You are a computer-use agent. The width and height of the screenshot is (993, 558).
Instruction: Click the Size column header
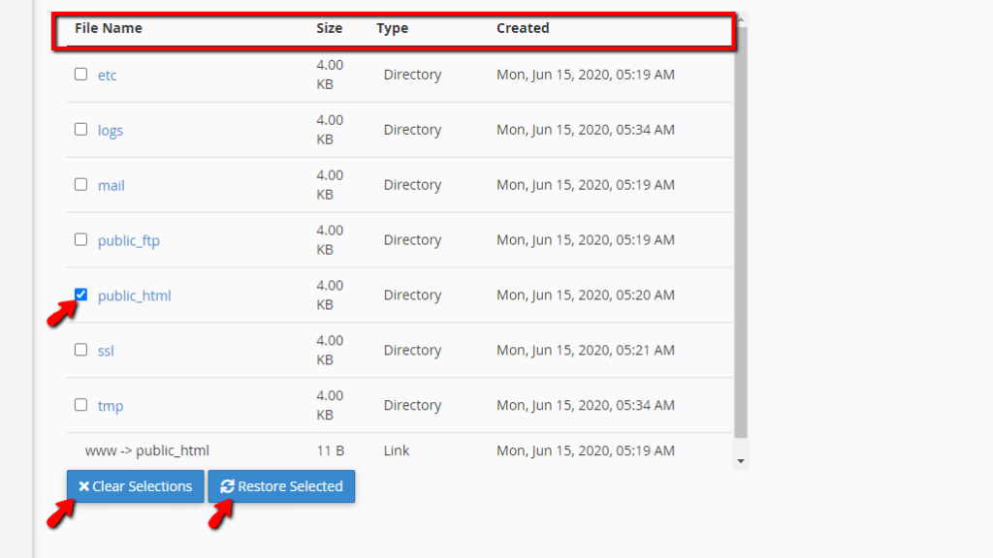pyautogui.click(x=330, y=28)
